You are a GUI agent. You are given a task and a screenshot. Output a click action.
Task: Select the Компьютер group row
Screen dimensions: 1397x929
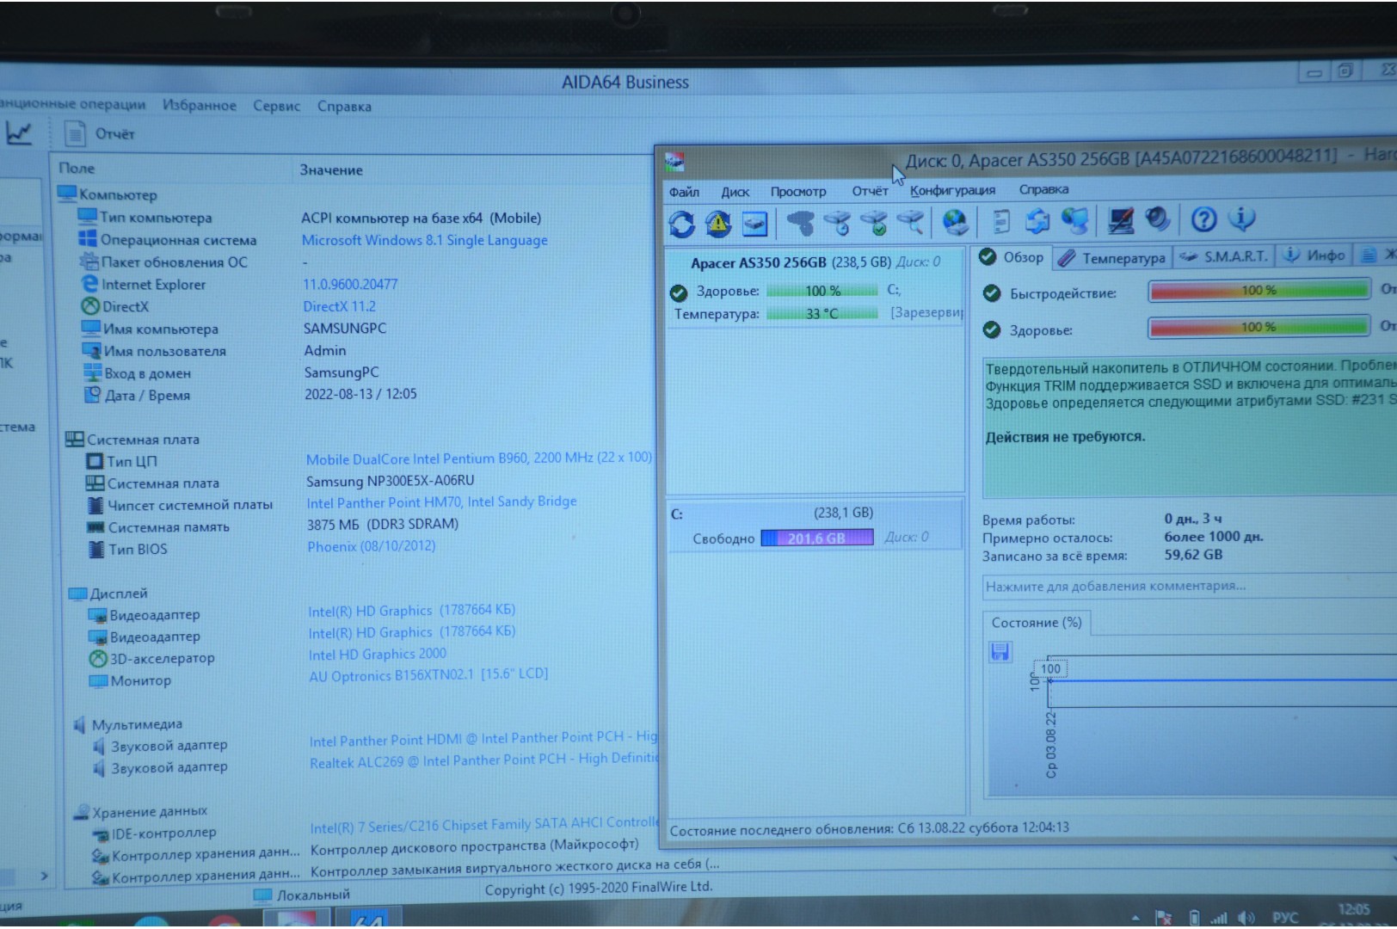coord(108,194)
